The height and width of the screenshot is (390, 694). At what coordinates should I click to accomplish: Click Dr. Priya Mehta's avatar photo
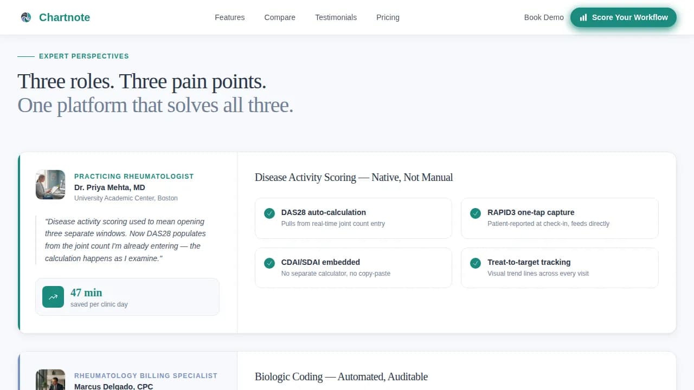pyautogui.click(x=50, y=185)
